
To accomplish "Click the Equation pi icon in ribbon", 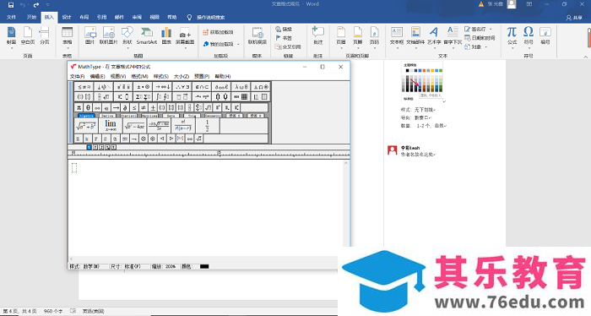I will click(x=512, y=36).
